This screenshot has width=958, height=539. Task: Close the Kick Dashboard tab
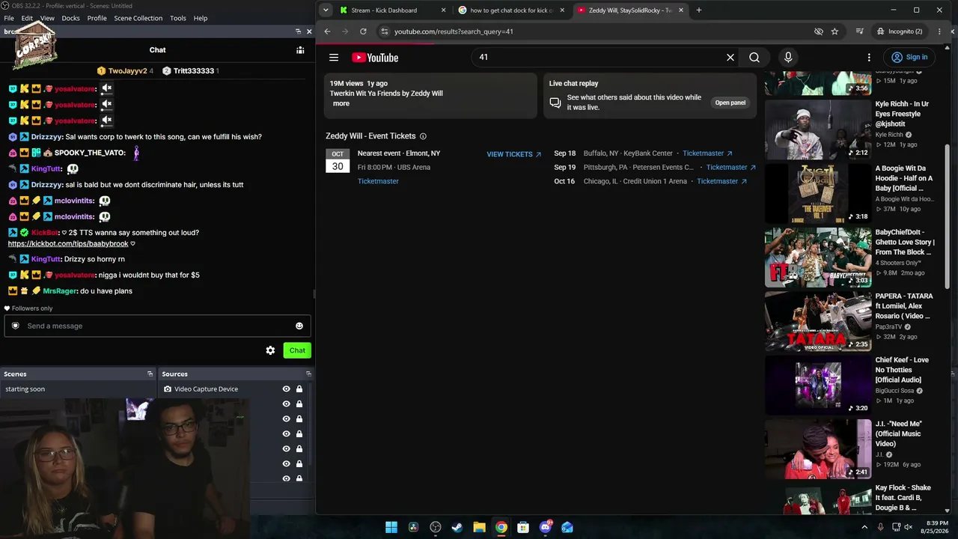[444, 10]
